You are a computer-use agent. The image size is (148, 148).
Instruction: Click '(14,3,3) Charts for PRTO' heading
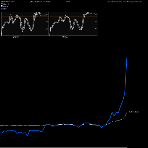40,2
